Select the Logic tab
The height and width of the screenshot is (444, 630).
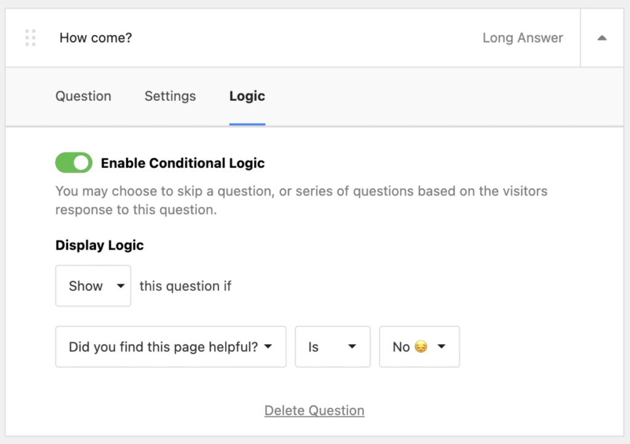point(246,97)
